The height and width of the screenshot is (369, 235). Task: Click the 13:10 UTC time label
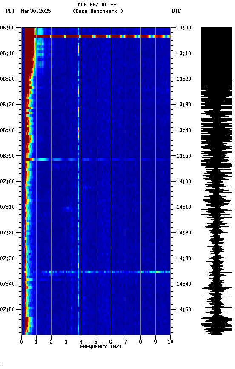coord(184,53)
